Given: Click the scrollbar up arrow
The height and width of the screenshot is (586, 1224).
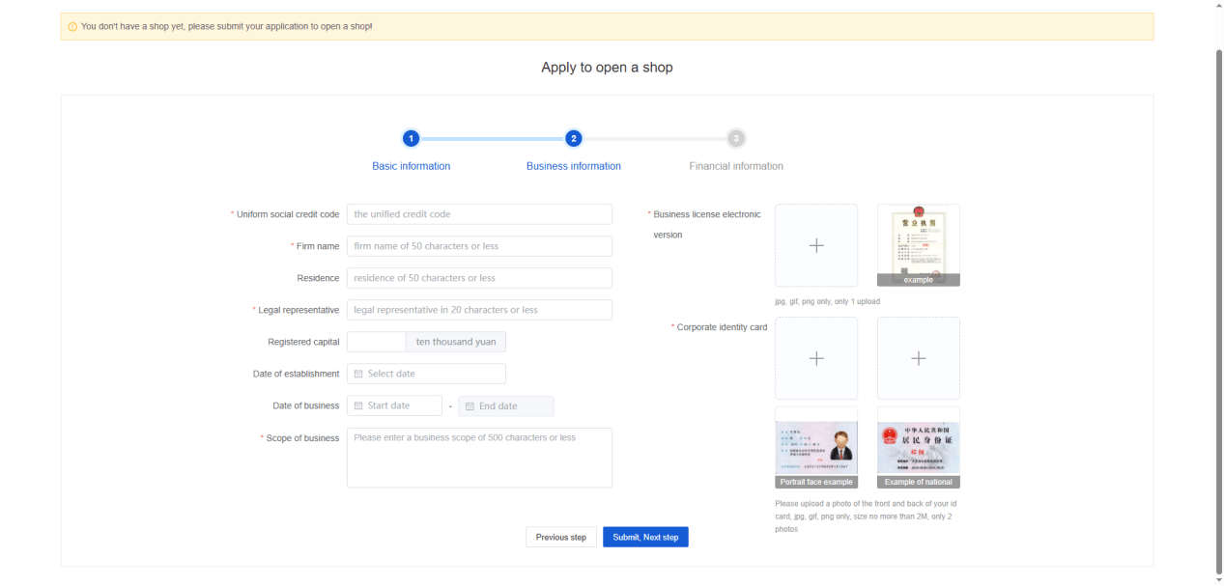Looking at the screenshot, I should (1218, 6).
